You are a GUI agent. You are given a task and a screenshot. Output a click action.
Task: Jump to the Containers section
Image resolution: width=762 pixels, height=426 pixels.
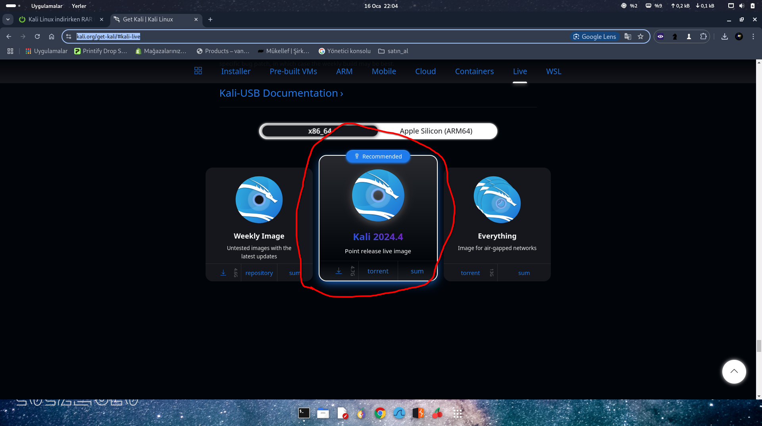[x=474, y=71]
